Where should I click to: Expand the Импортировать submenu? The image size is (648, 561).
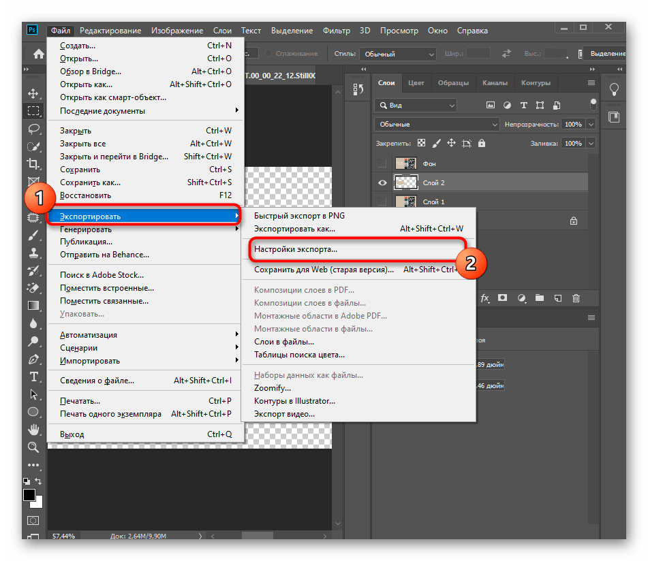[144, 360]
